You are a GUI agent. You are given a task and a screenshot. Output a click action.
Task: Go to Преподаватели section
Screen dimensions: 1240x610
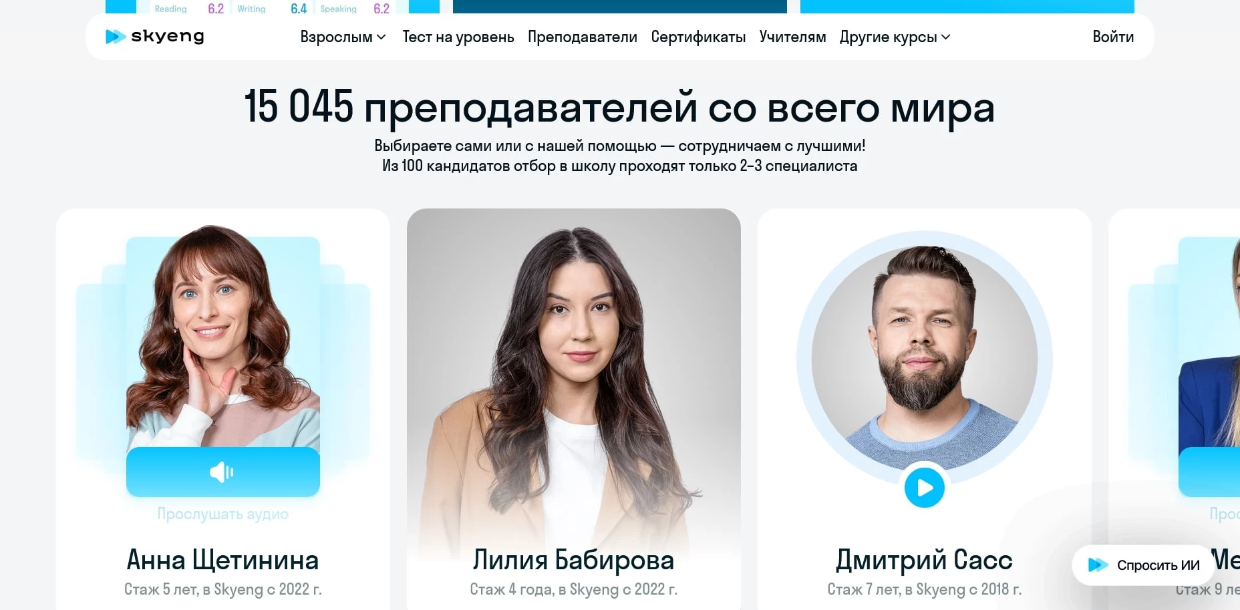[x=583, y=37]
